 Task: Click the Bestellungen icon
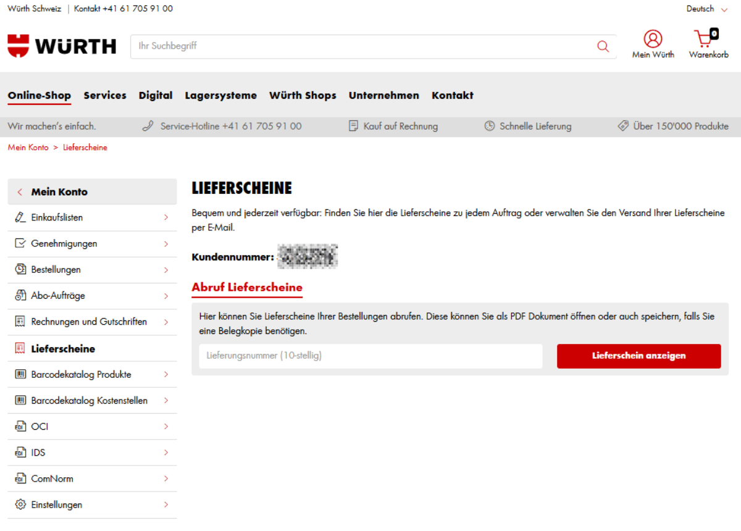pyautogui.click(x=20, y=269)
